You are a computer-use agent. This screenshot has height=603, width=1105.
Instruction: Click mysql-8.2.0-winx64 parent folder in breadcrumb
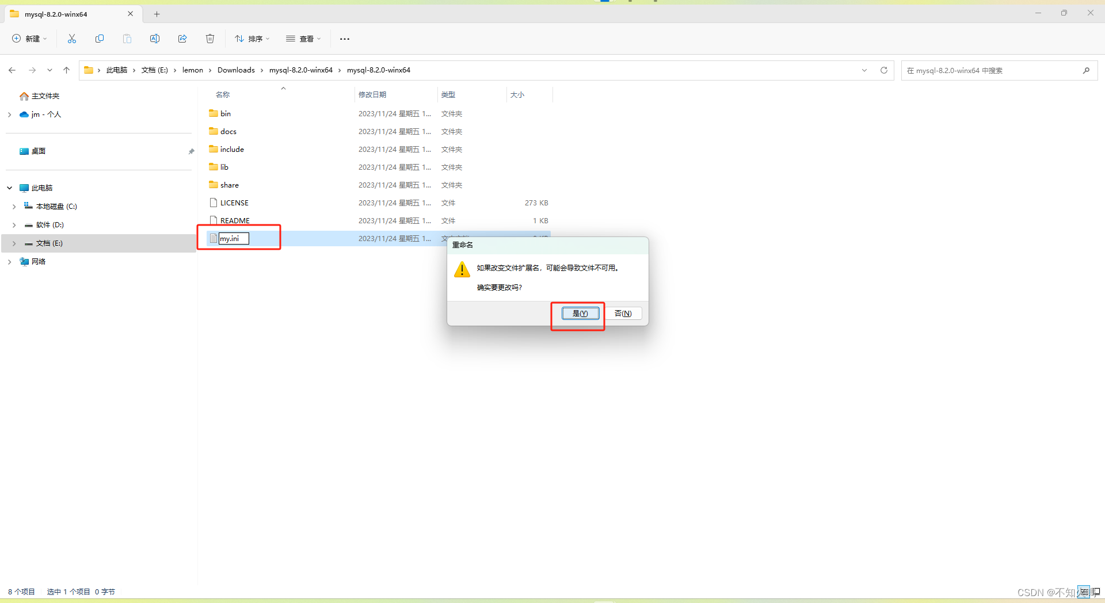(301, 70)
